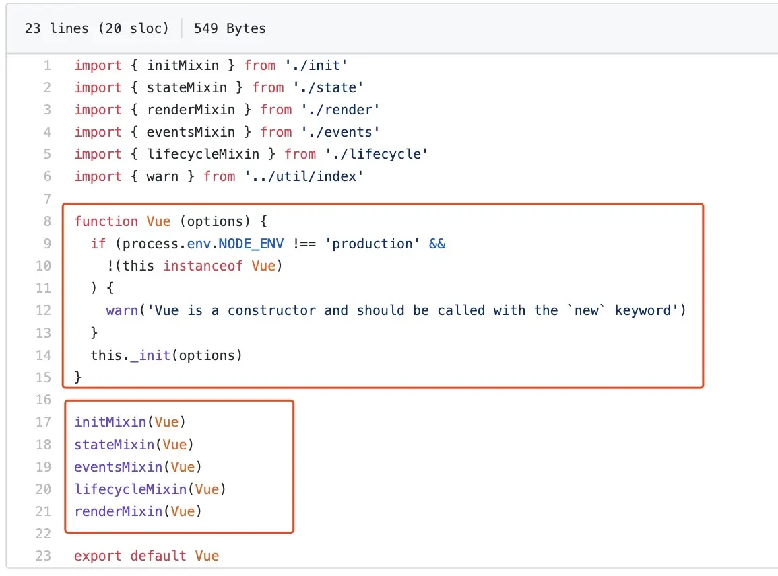Click line number 17 in the gutter
Viewport: 778px width, 576px height.
[44, 422]
